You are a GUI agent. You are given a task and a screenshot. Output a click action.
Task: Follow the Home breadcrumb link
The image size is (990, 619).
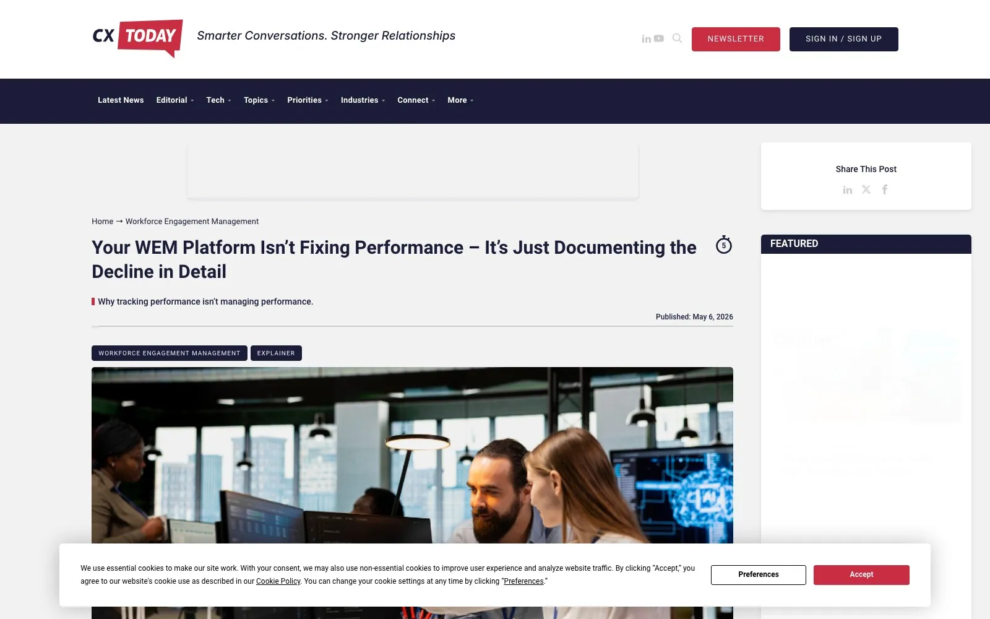coord(103,222)
